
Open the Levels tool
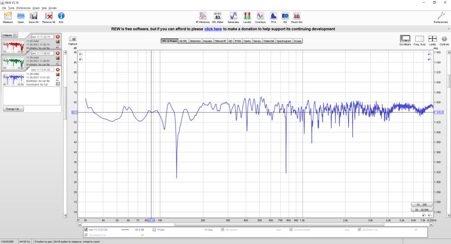[247, 18]
